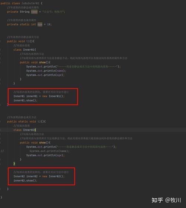Click the "Inner01 inner01 = new Inner01();" line
Viewport: 186px width, 208px height.
click(39, 96)
